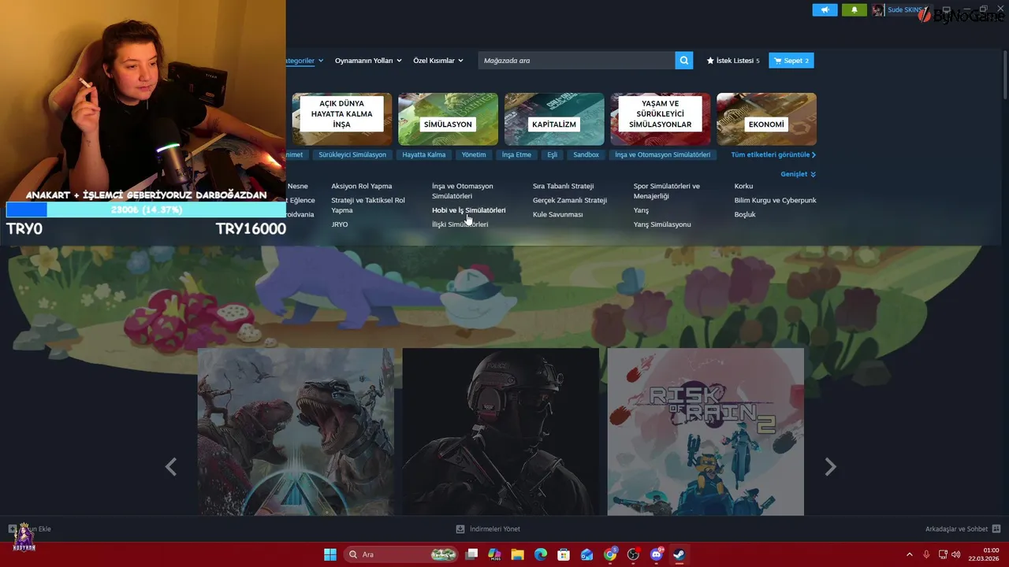The image size is (1009, 567).
Task: Select the Yönetim tag
Action: [x=474, y=154]
